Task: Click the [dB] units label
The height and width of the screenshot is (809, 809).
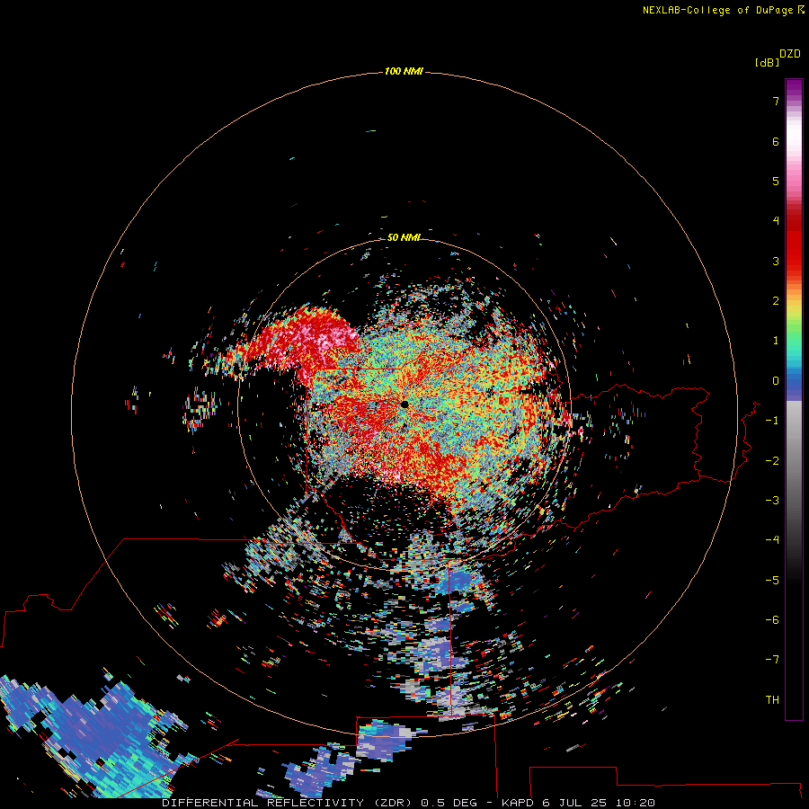Action: tap(767, 62)
